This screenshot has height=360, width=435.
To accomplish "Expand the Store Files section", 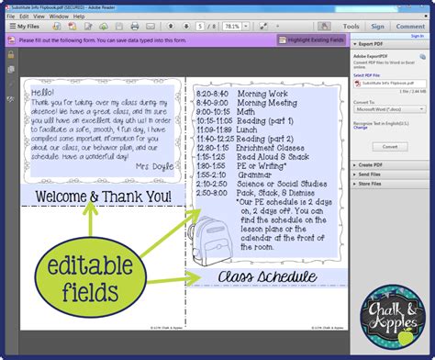I will 389,184.
